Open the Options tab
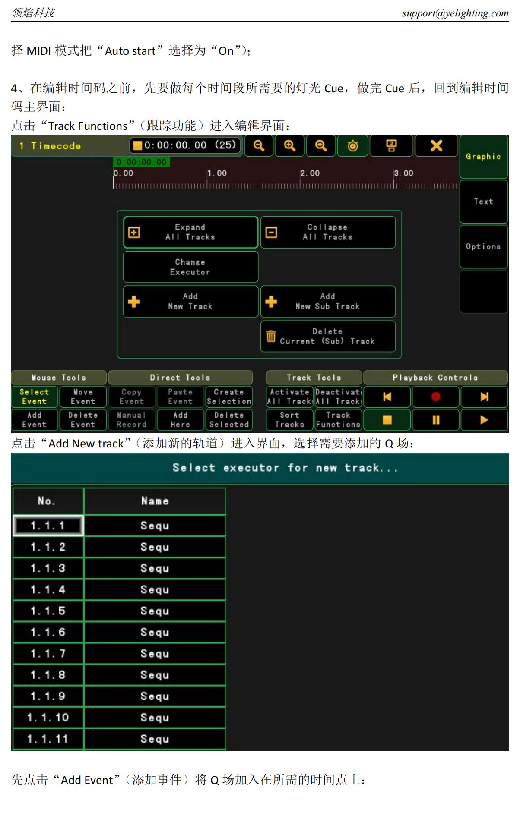517x822 pixels. click(483, 246)
